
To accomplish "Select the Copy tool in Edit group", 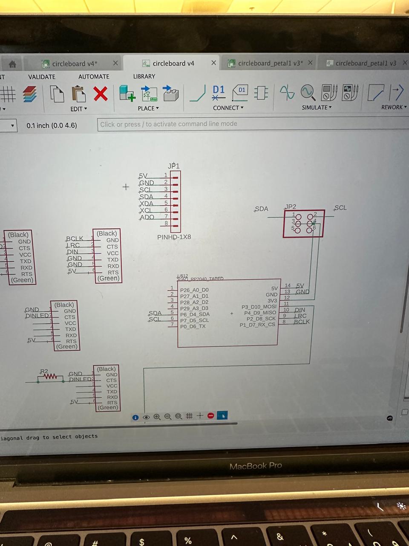I will [x=57, y=95].
